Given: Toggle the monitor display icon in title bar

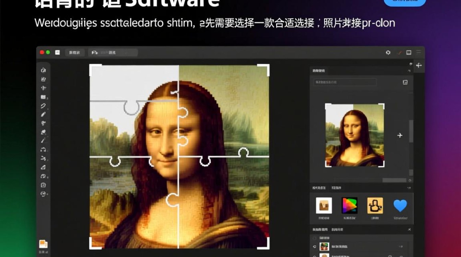Looking at the screenshot, I should coord(409,52).
